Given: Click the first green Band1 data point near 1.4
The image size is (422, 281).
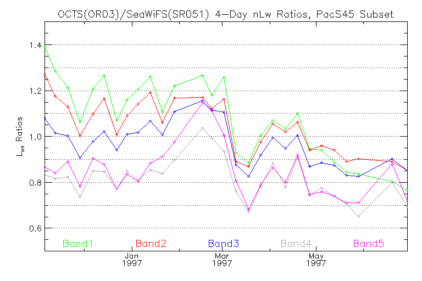Looking at the screenshot, I should coord(45,47).
